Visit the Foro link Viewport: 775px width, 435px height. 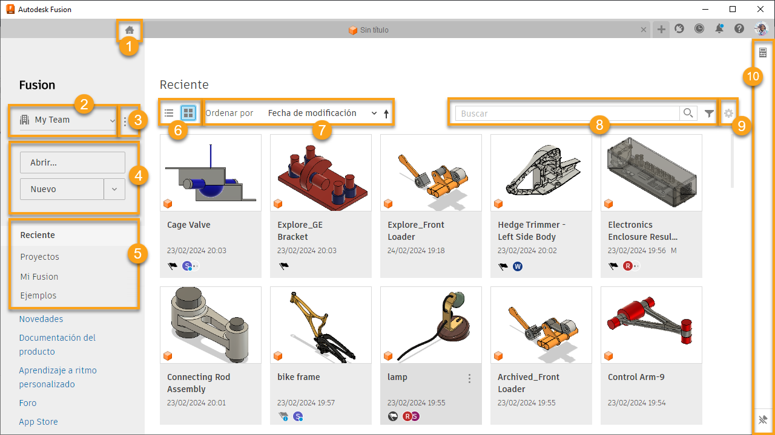click(28, 403)
